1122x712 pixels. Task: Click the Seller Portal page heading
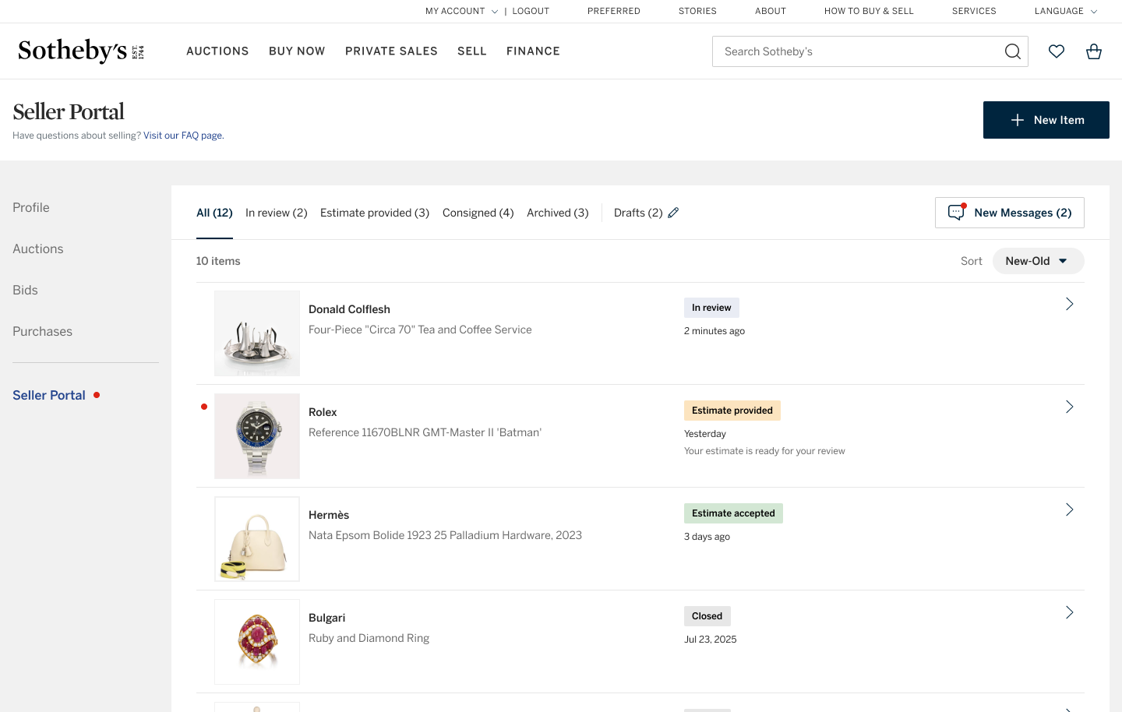(69, 111)
